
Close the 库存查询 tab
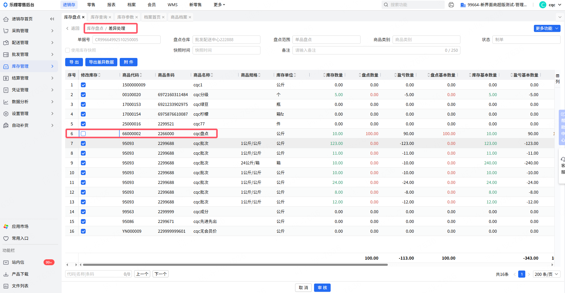coord(110,17)
